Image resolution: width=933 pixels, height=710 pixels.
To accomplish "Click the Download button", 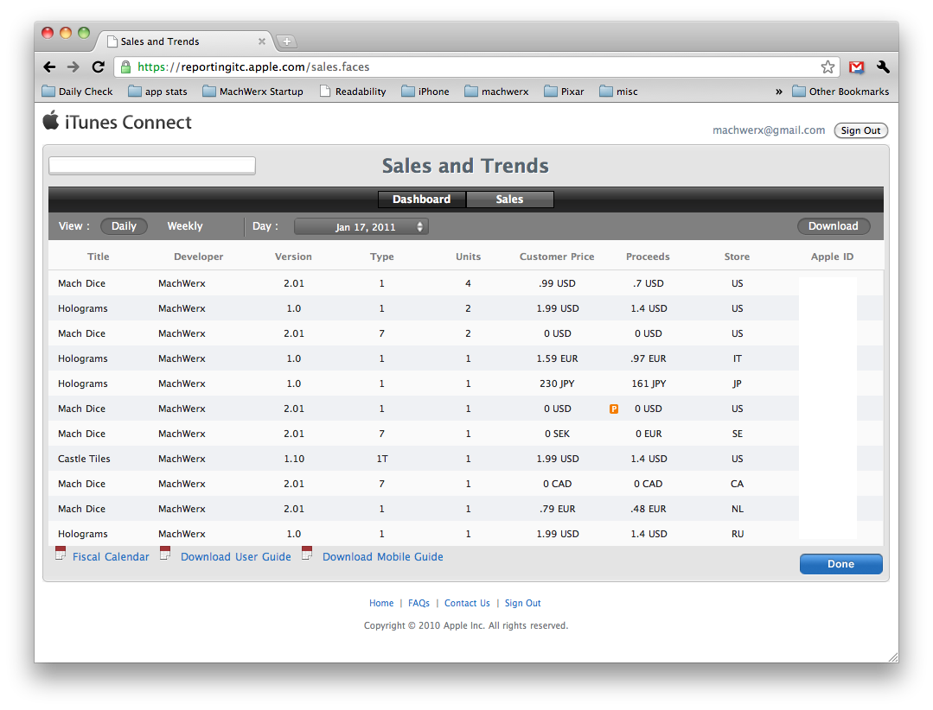I will tap(834, 225).
